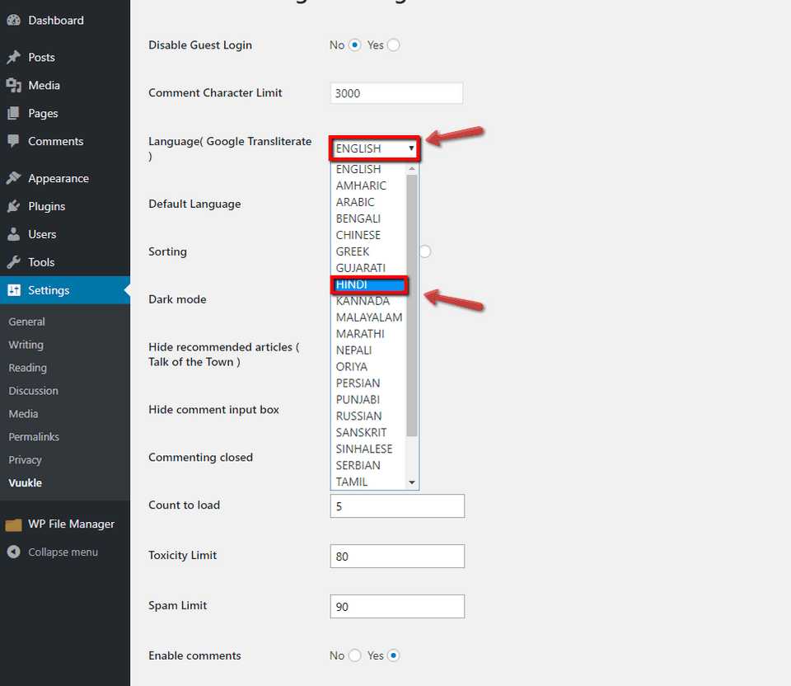
Task: Open Plugins using its plug icon
Action: 15,205
